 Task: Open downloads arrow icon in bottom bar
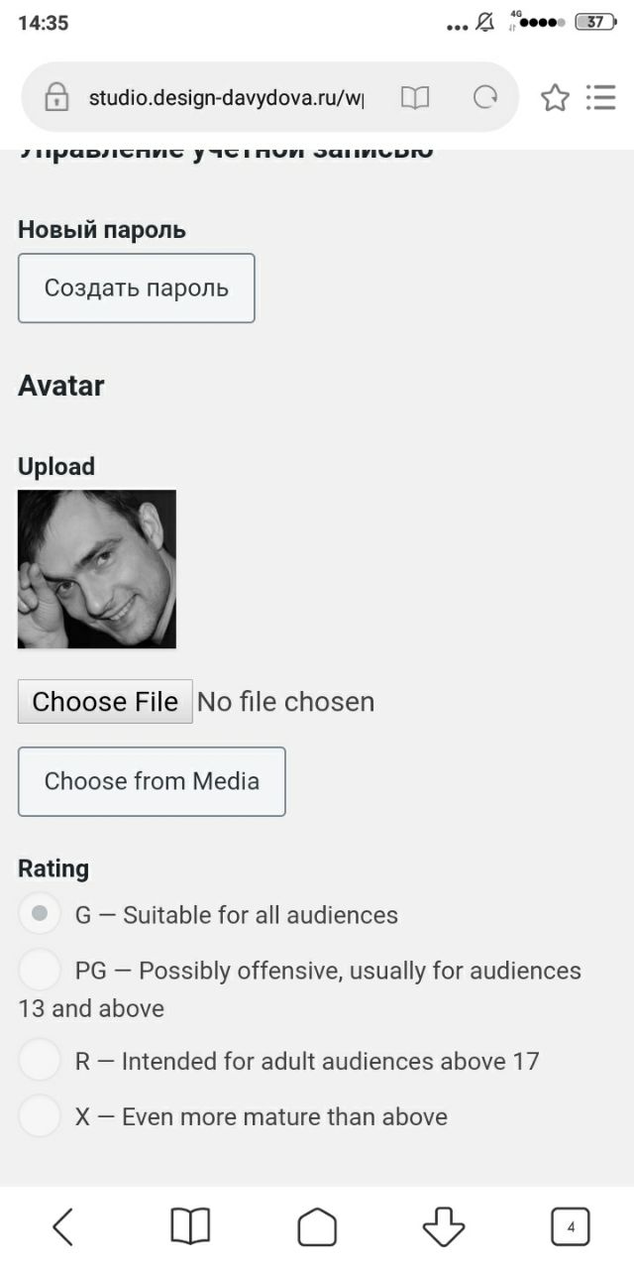coord(444,1227)
